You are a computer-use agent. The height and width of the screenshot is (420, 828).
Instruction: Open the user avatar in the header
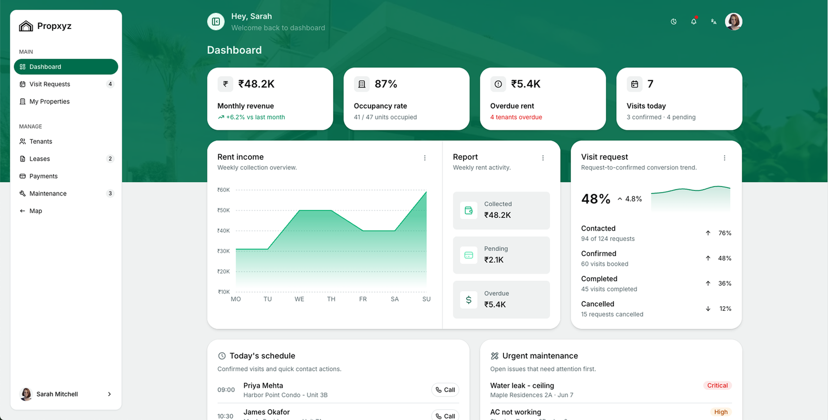tap(733, 22)
